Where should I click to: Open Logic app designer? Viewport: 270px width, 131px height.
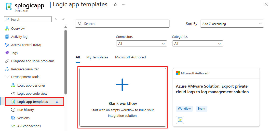(x=31, y=85)
